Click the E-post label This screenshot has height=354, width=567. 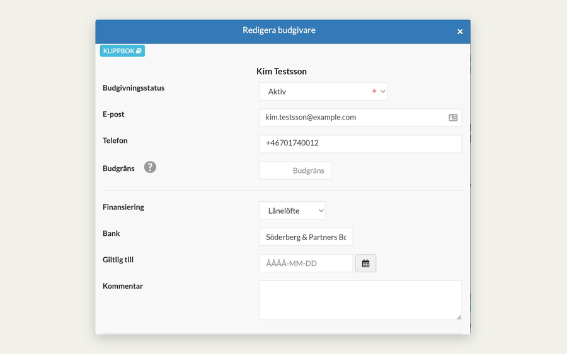point(113,114)
